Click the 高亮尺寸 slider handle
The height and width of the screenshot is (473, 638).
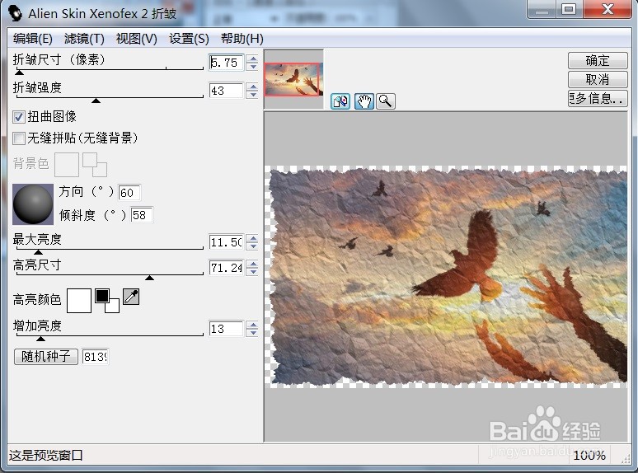pos(149,278)
